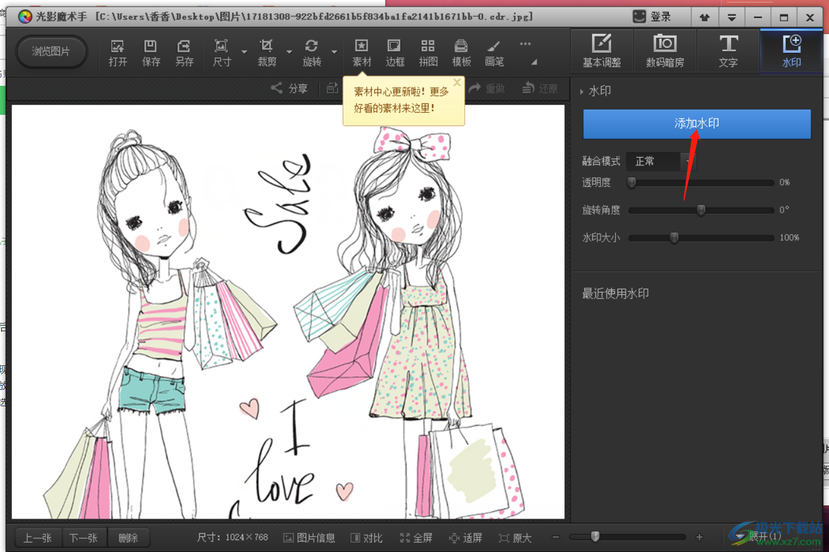
Task: Switch to 全屏 fullscreen view
Action: coord(416,538)
